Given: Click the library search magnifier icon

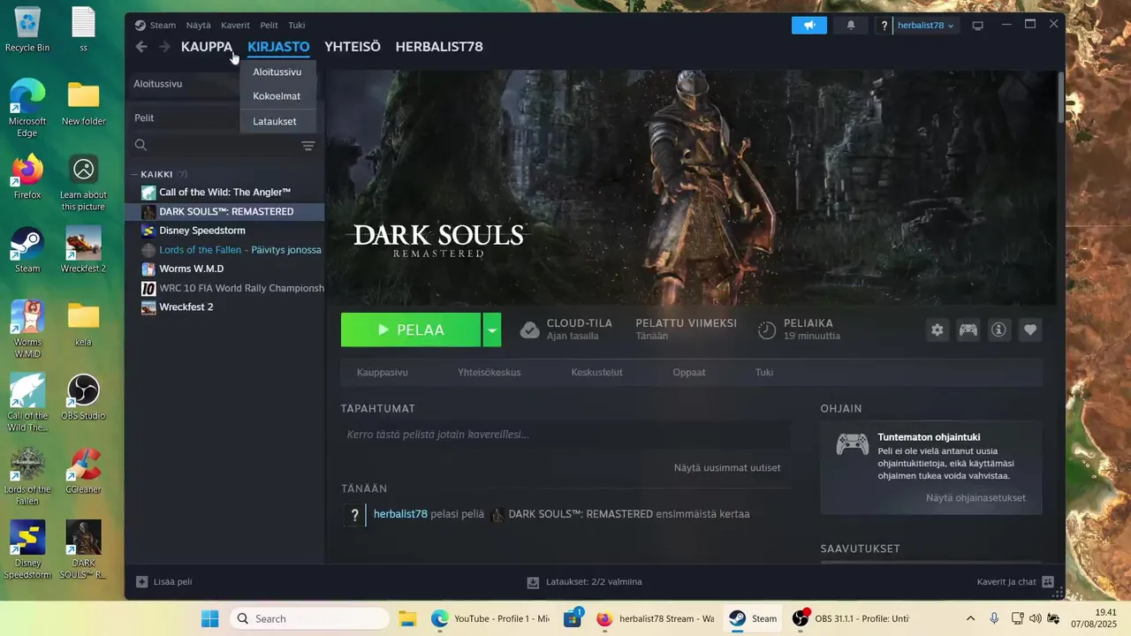Looking at the screenshot, I should click(x=140, y=145).
